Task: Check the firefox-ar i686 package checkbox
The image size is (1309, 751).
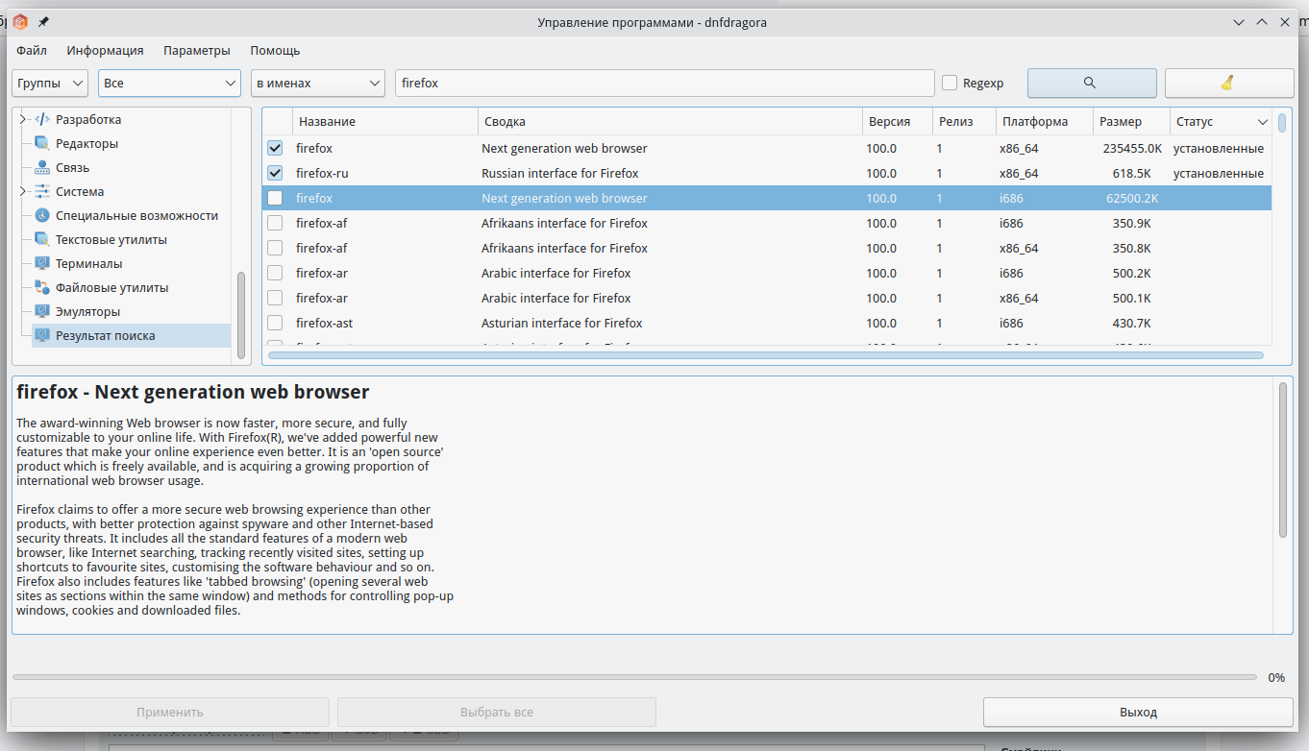Action: coord(275,274)
